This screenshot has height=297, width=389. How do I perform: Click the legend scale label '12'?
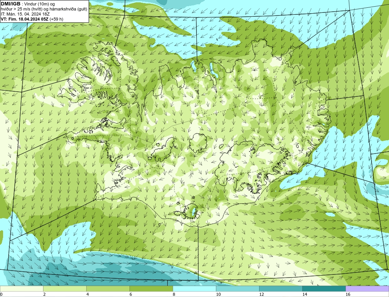pyautogui.click(x=261, y=294)
